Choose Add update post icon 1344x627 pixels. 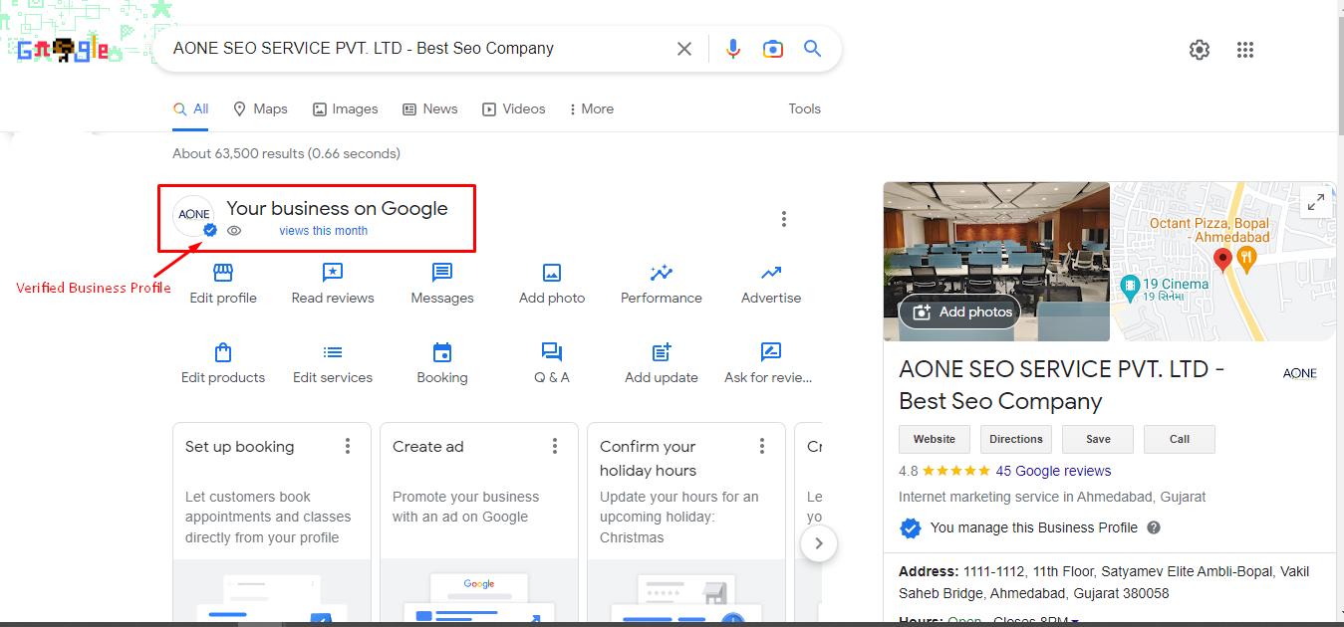(x=662, y=352)
